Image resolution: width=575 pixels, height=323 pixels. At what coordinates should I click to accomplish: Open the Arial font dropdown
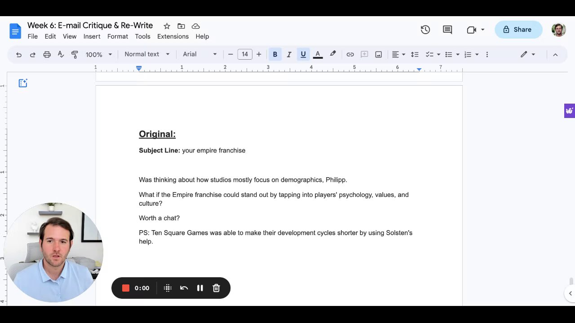click(199, 54)
